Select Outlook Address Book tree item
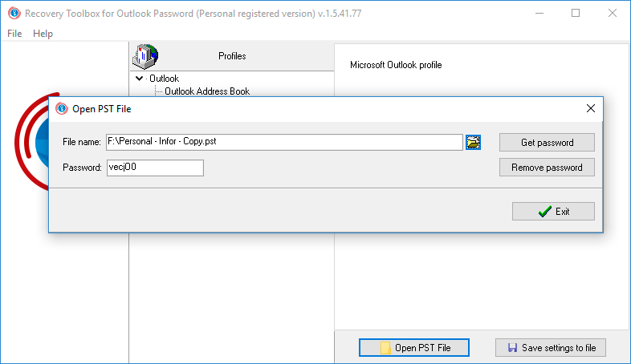631x364 pixels. 207,91
